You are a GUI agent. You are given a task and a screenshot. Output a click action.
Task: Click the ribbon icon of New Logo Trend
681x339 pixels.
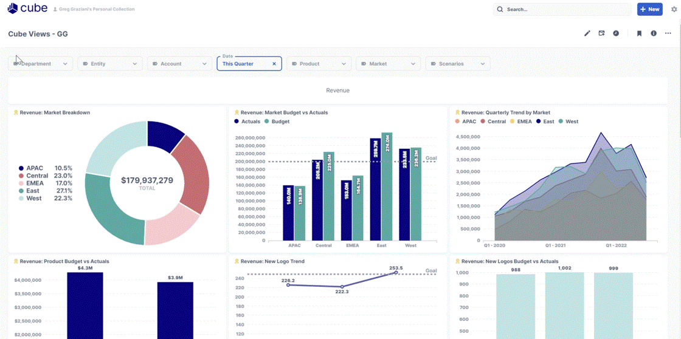point(237,261)
